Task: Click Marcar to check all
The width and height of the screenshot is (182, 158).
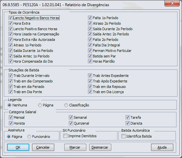Action: click(x=75, y=147)
